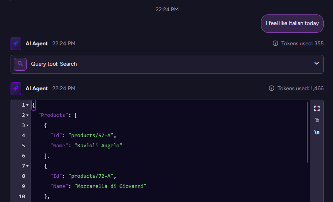Toggle the \n newline display button
This screenshot has width=333, height=202.
(317, 132)
